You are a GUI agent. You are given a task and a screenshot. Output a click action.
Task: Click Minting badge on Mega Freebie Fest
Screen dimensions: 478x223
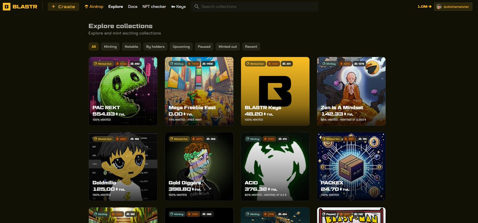(177, 64)
